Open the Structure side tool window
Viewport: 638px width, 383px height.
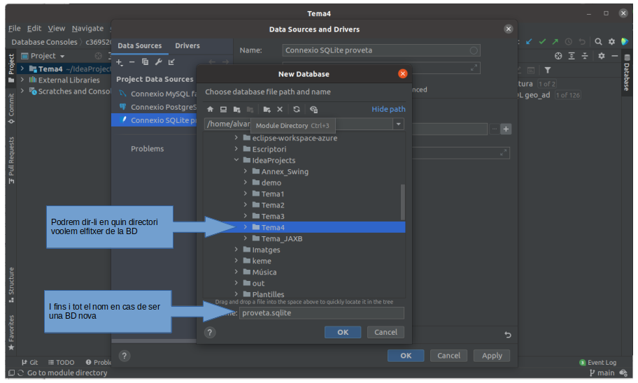[11, 284]
